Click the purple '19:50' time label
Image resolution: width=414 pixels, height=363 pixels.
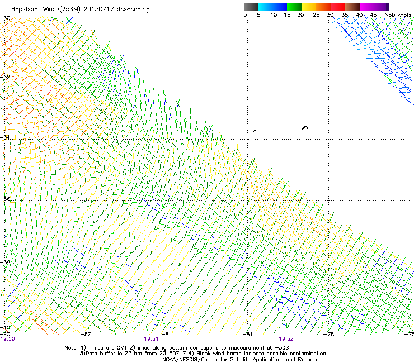tap(7, 339)
